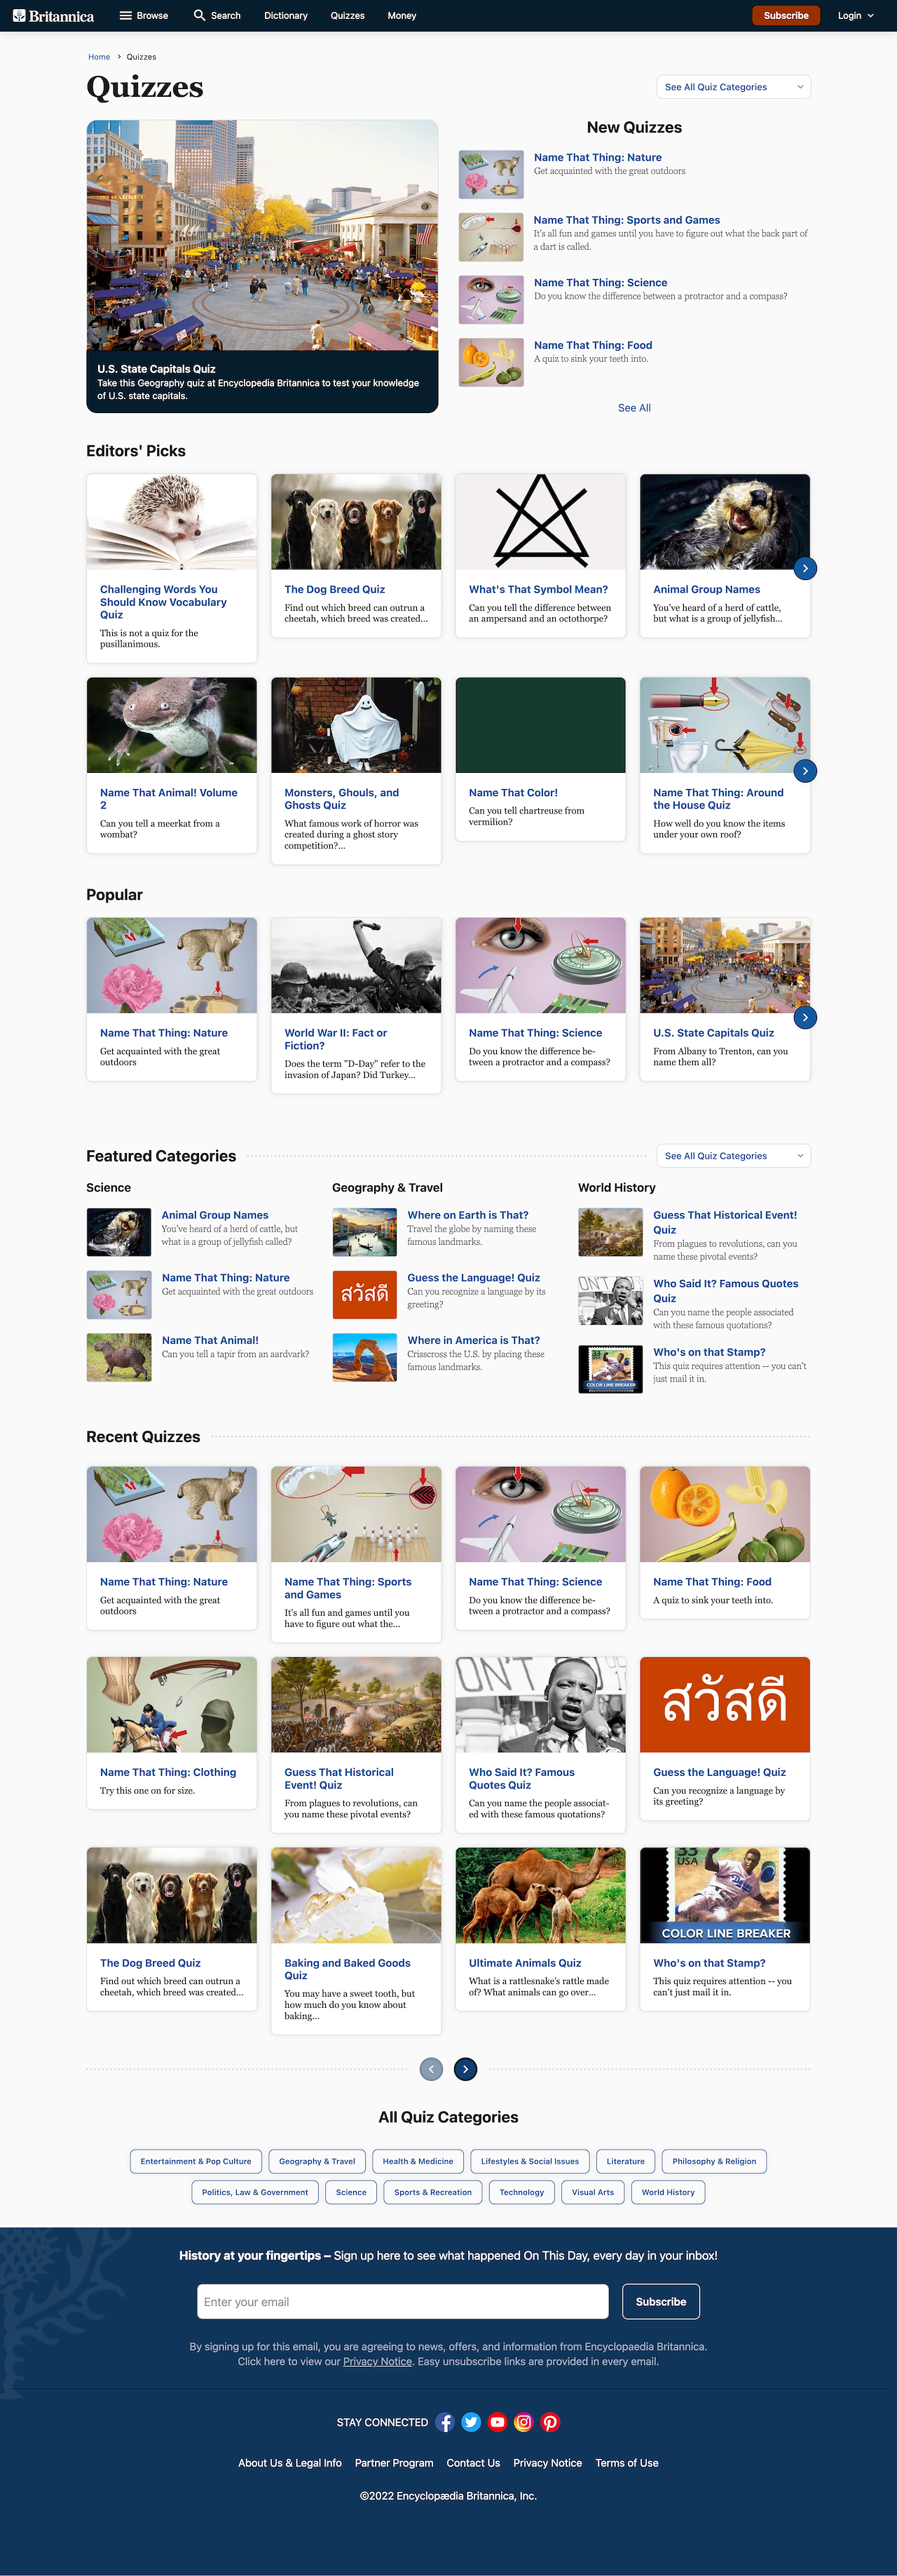Click the Britannica logo in header
This screenshot has height=2576, width=897.
click(x=54, y=16)
